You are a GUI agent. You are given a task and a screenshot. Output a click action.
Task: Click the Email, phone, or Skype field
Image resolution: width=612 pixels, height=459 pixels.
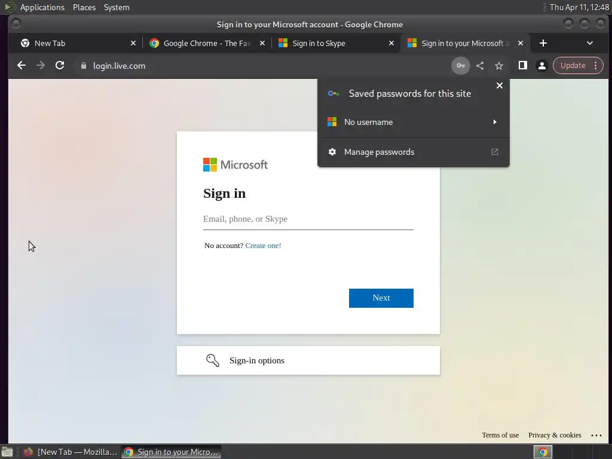[x=308, y=219]
